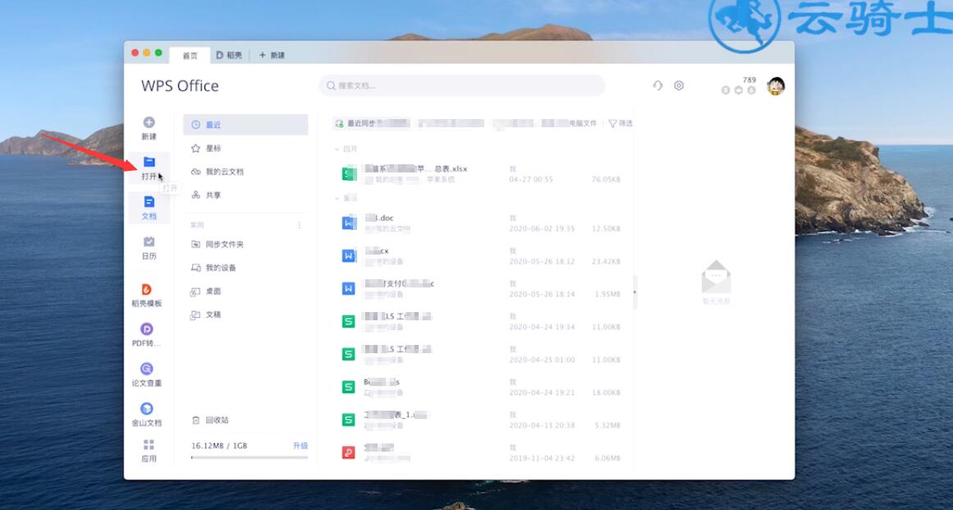Select the 文档 documents icon in the sidebar

click(x=149, y=201)
